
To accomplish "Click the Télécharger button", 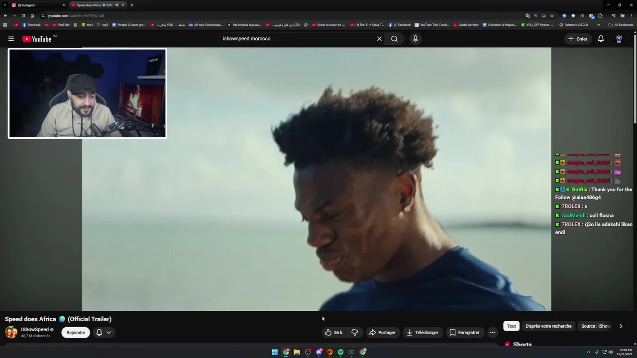I will [x=423, y=333].
